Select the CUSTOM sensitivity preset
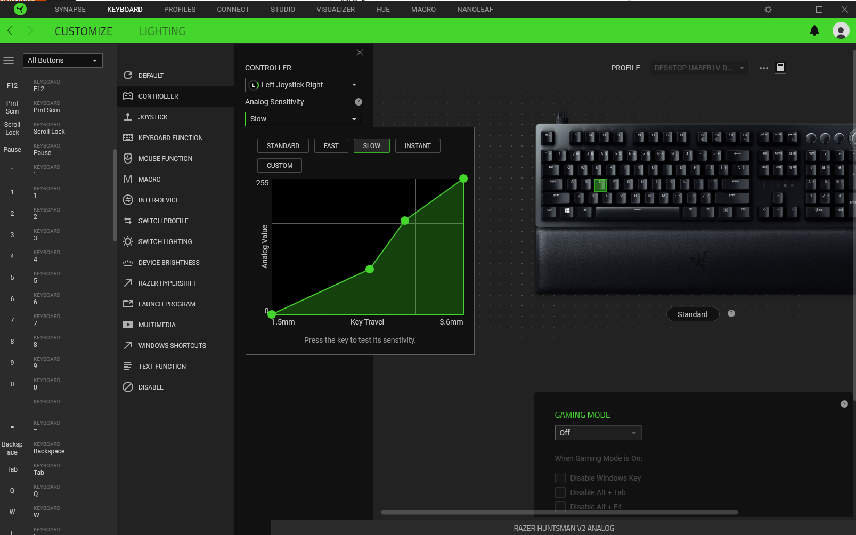The height and width of the screenshot is (535, 856). [x=280, y=166]
